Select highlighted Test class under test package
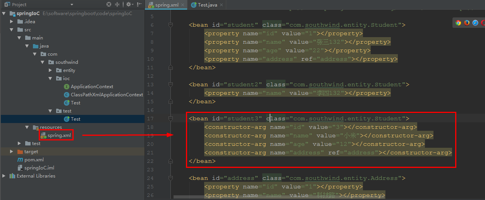 76,119
